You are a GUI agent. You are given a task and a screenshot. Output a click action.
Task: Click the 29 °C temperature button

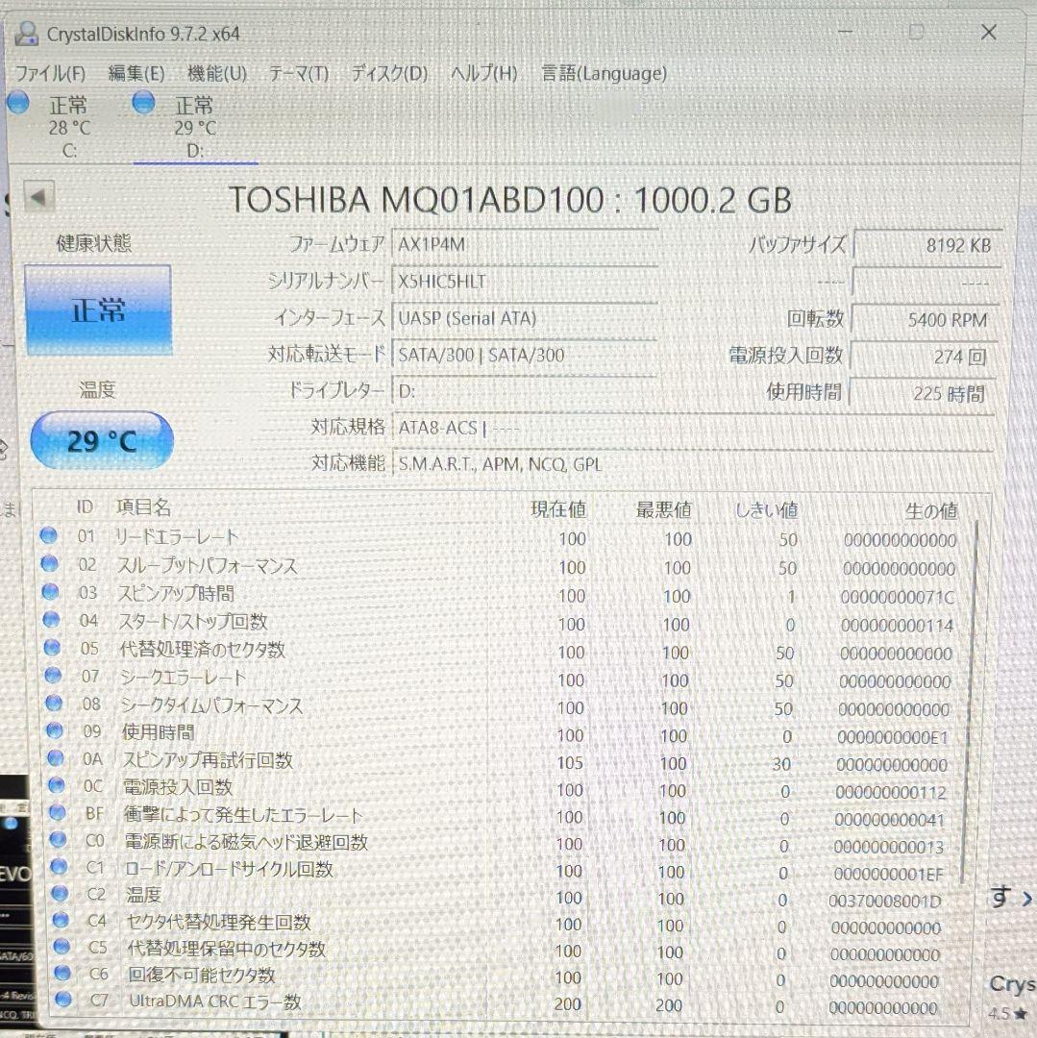[102, 441]
